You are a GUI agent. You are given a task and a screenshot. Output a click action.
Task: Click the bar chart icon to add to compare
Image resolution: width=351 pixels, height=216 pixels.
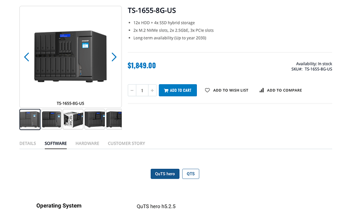pyautogui.click(x=261, y=90)
